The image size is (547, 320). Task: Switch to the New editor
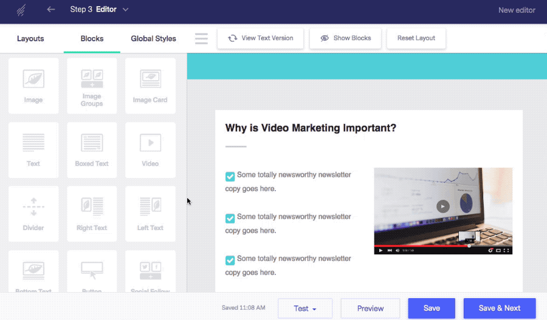tap(516, 10)
